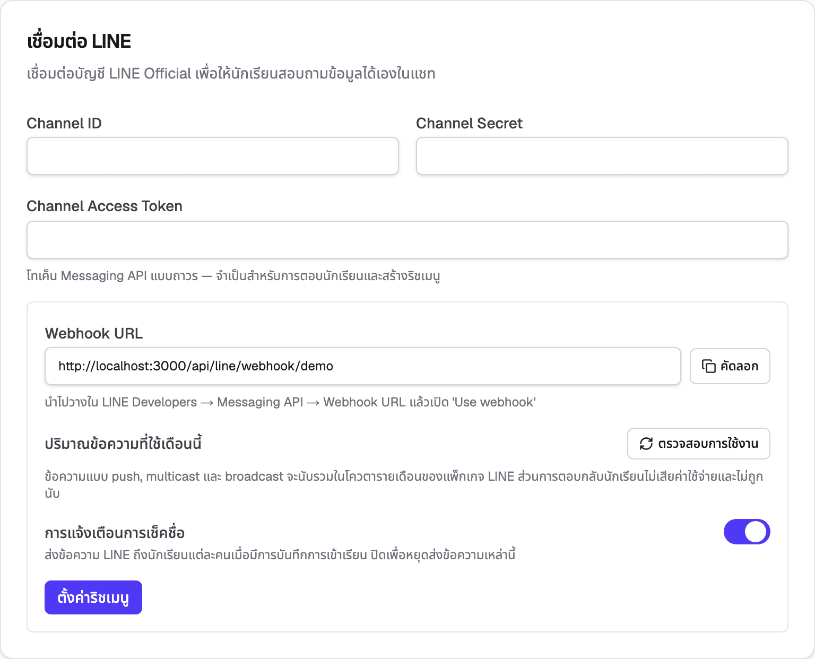The width and height of the screenshot is (815, 659).
Task: Click into the Channel Secret field
Action: 602,156
